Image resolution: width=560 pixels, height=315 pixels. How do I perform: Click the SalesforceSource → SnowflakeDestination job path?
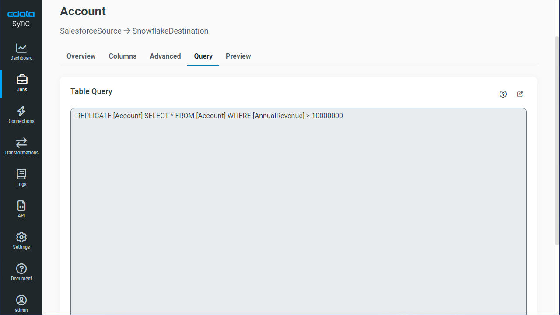tap(134, 31)
